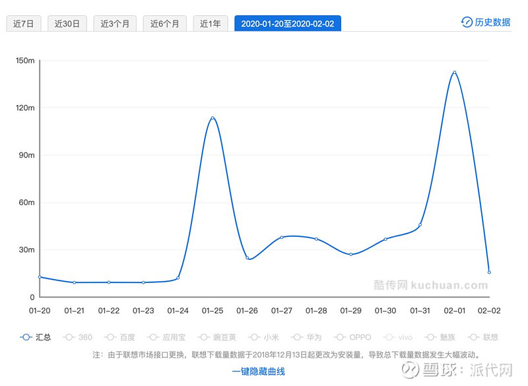Click the 01-25 peak data point
528x386 pixels.
213,118
